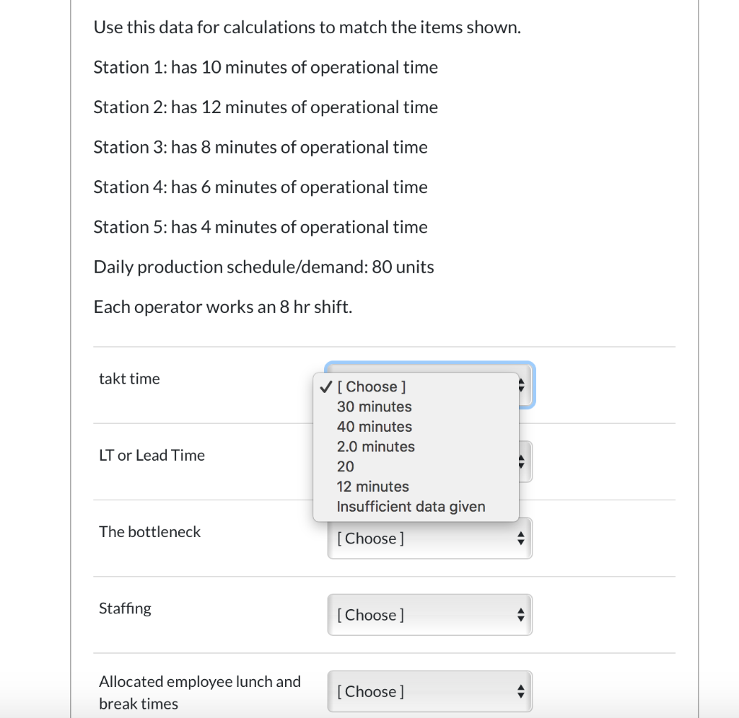
Task: Click the bottleneck dropdown stepper arrows
Action: pos(521,538)
